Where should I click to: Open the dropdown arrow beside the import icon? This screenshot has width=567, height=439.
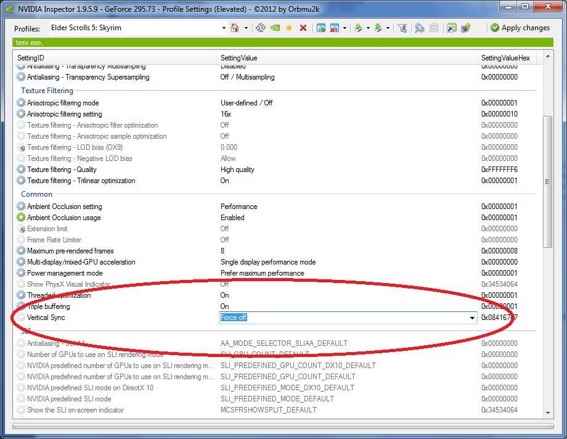pos(388,28)
